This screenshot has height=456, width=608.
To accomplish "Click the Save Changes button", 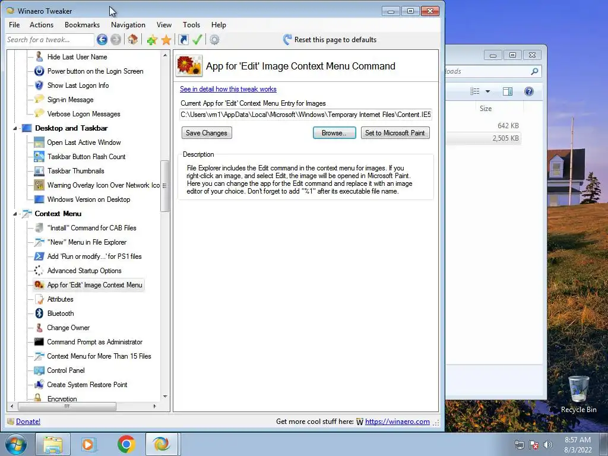I will coord(207,133).
